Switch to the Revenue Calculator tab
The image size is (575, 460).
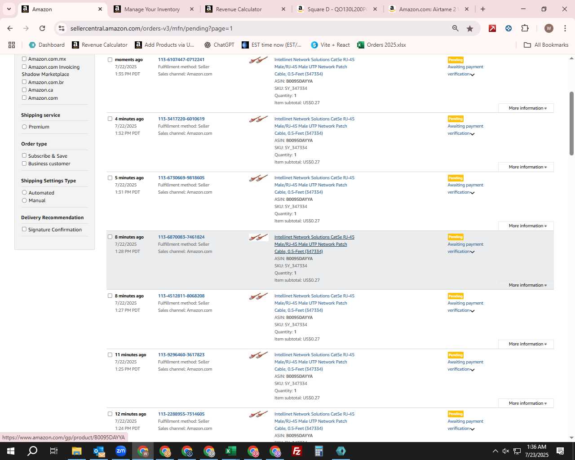(x=239, y=9)
